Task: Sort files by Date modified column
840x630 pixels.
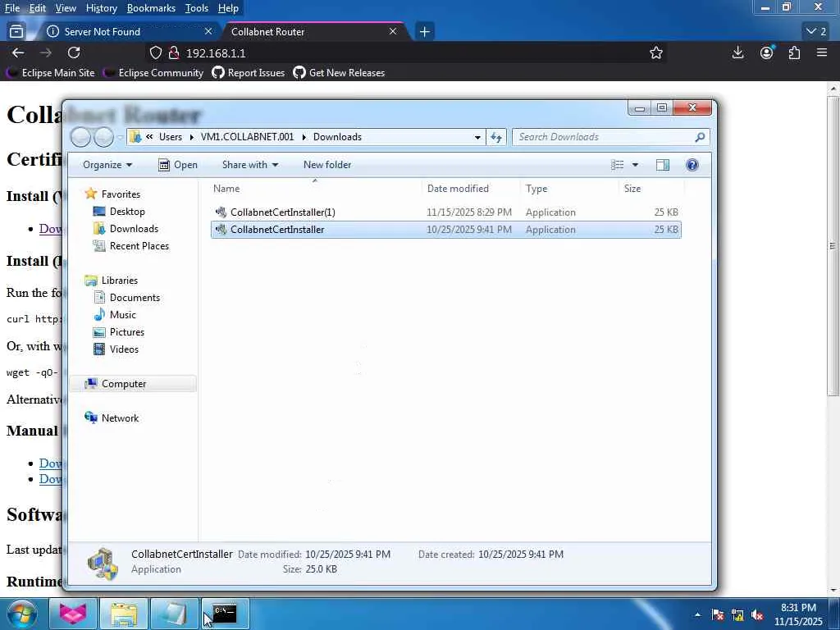Action: pyautogui.click(x=470, y=189)
